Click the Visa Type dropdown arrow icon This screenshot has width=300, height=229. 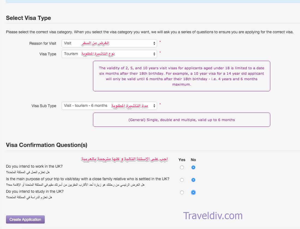pos(154,54)
